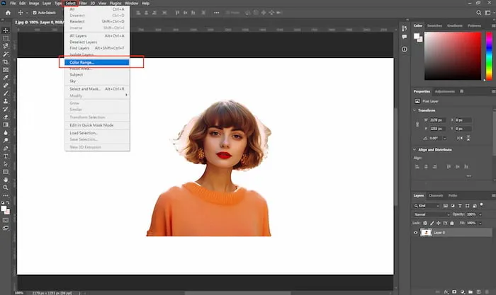Select the Eyedropper tool
The image size is (496, 295).
pos(6,77)
